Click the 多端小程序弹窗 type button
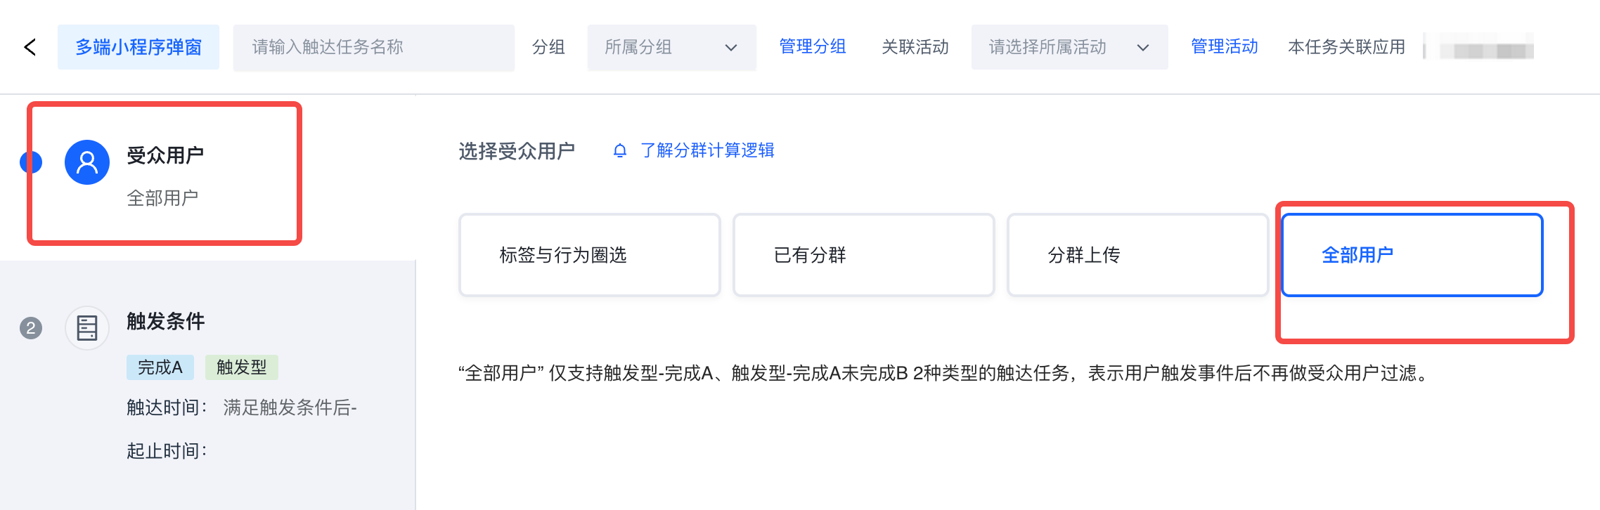 pos(138,47)
